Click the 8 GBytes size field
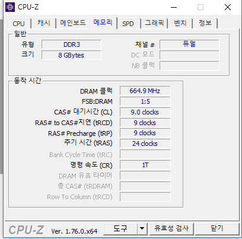 [x=71, y=55]
